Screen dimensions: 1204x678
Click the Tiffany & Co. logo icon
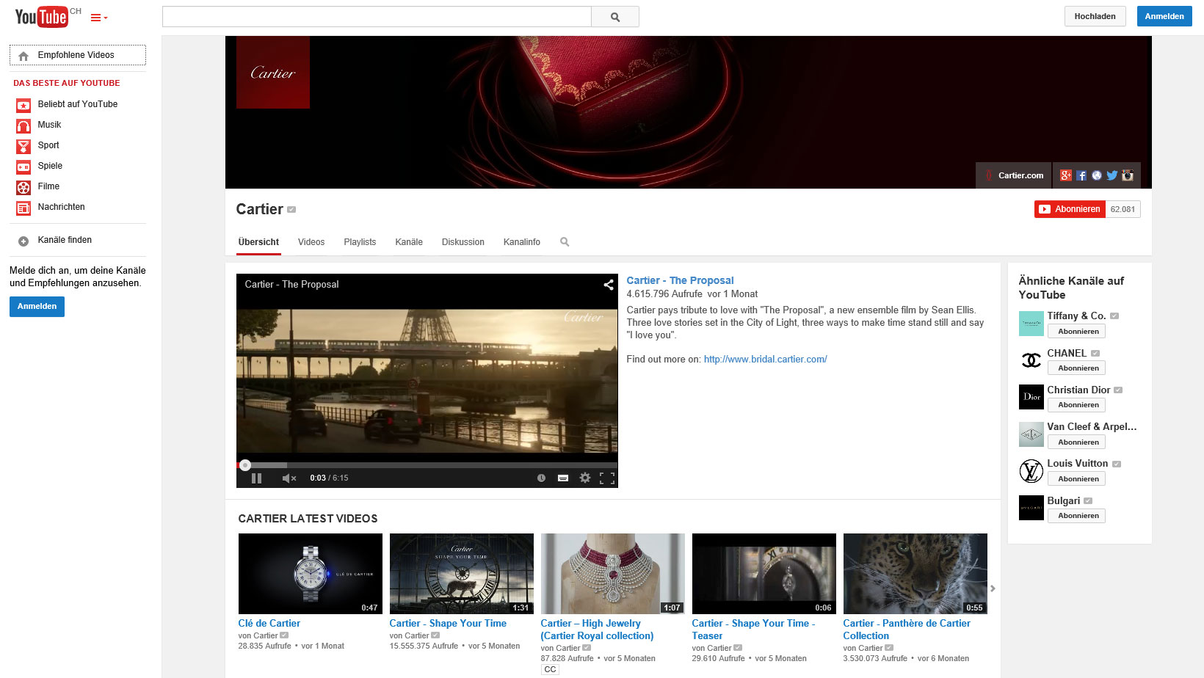pyautogui.click(x=1031, y=324)
